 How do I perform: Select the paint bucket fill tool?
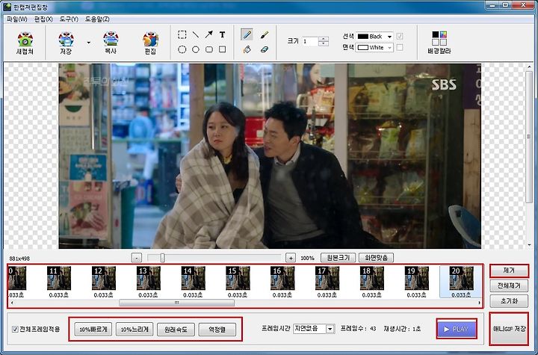coord(247,49)
